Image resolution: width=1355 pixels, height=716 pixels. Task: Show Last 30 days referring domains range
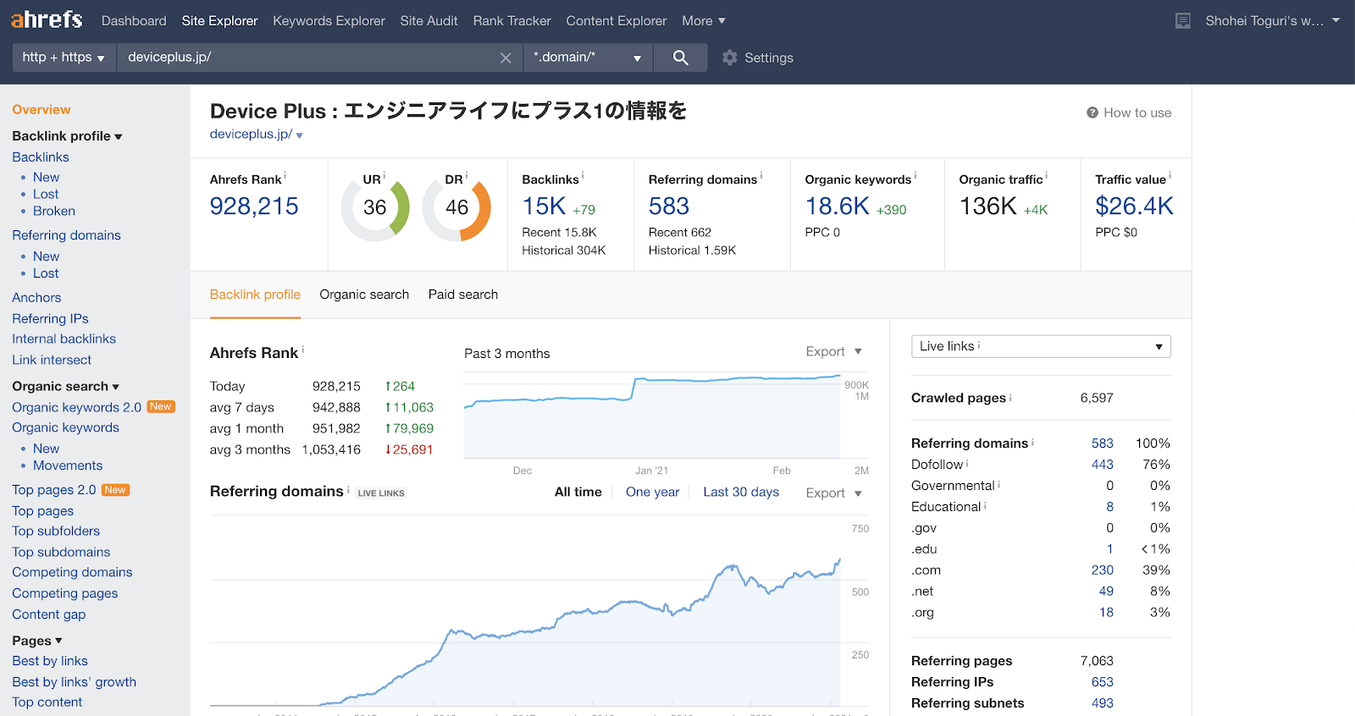(x=741, y=492)
